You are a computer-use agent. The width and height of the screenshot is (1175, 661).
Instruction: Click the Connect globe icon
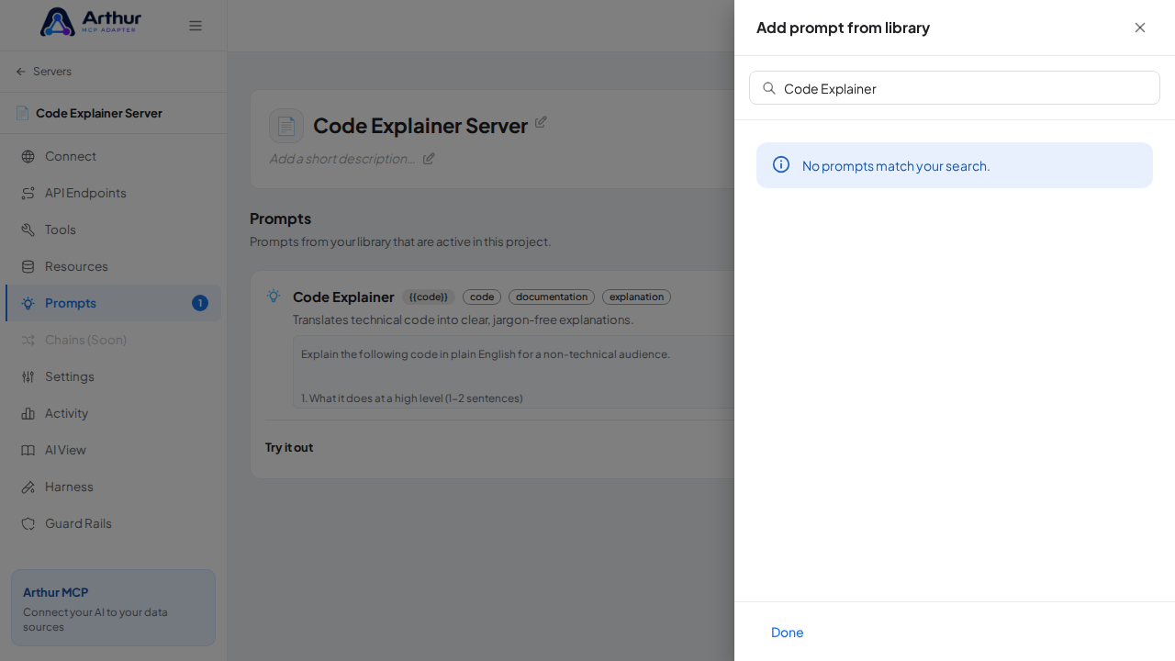click(x=28, y=156)
